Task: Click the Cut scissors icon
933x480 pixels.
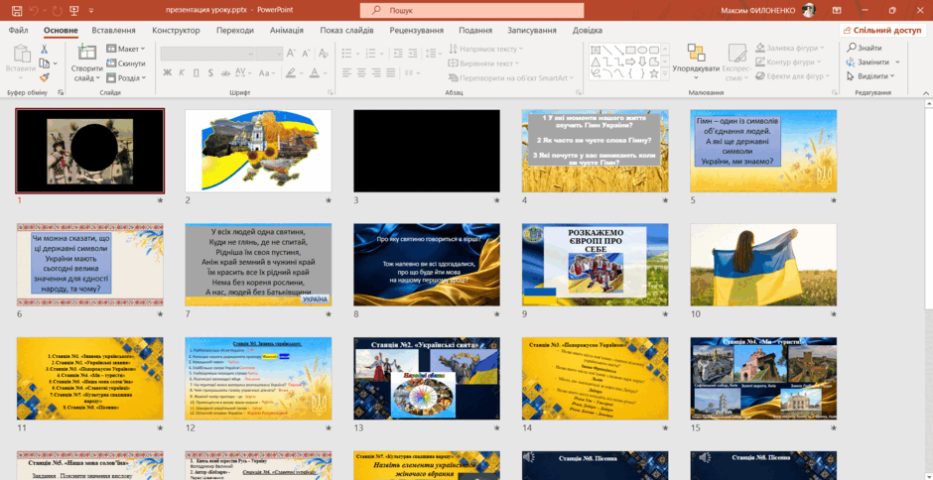Action: pos(44,49)
